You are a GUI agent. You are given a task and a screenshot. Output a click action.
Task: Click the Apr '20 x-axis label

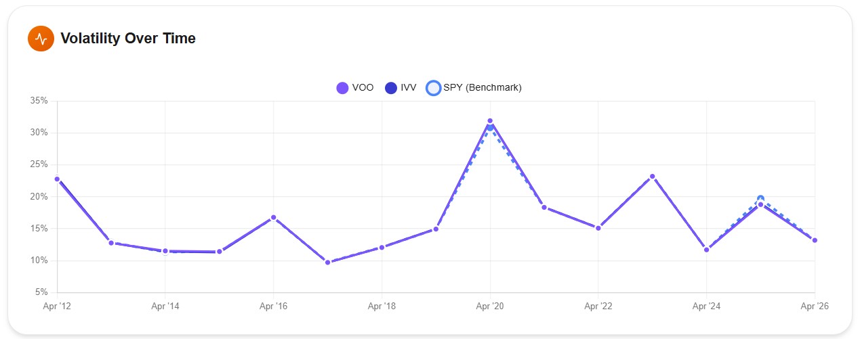pos(490,307)
